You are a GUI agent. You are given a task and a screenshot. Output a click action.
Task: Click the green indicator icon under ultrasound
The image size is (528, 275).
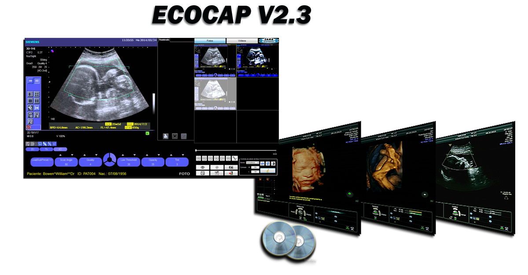click(x=147, y=132)
